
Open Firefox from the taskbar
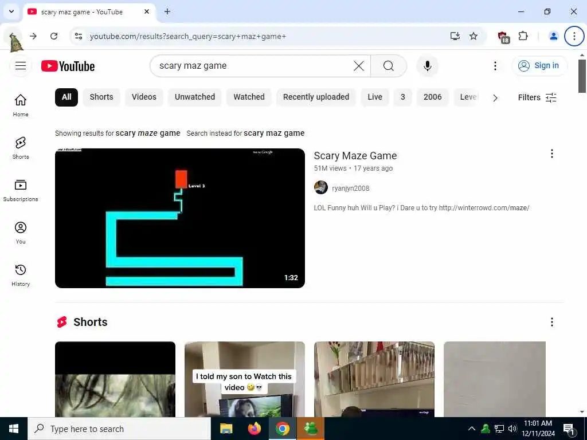click(x=254, y=429)
